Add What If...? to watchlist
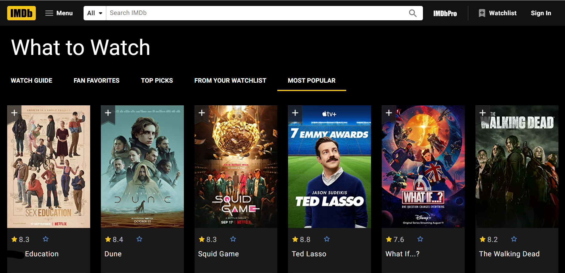 coord(389,113)
